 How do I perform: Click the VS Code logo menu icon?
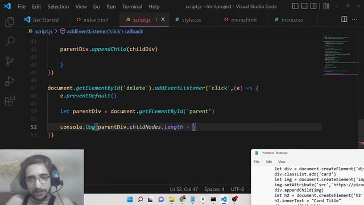(7, 6)
